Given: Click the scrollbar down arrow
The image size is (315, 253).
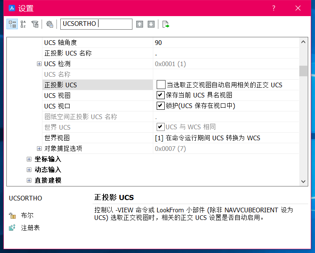Looking at the screenshot, I should click(303, 181).
